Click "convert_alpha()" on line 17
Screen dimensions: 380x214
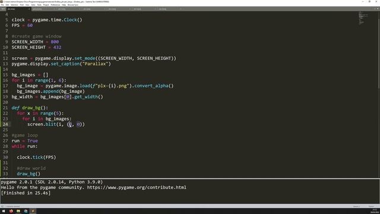point(154,86)
